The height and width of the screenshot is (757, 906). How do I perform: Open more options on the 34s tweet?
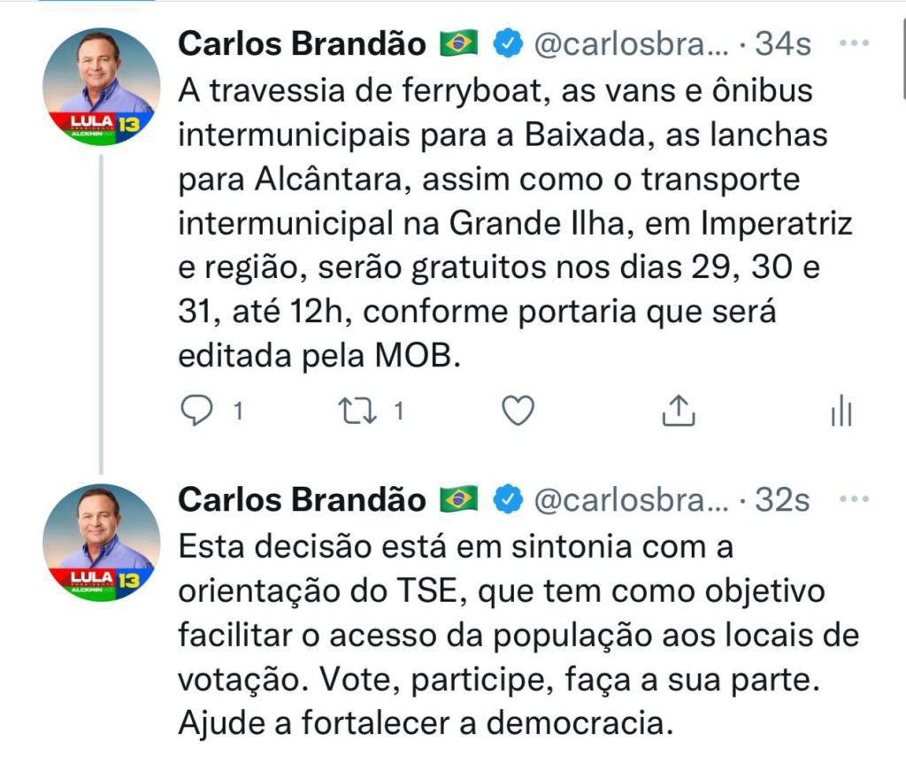point(853,42)
